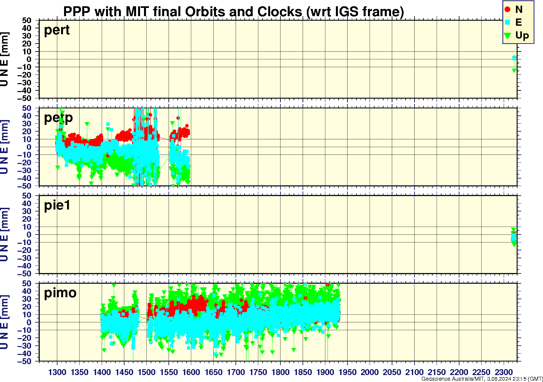Click the x-axis label 1300
The width and height of the screenshot is (543, 382).
pos(57,372)
